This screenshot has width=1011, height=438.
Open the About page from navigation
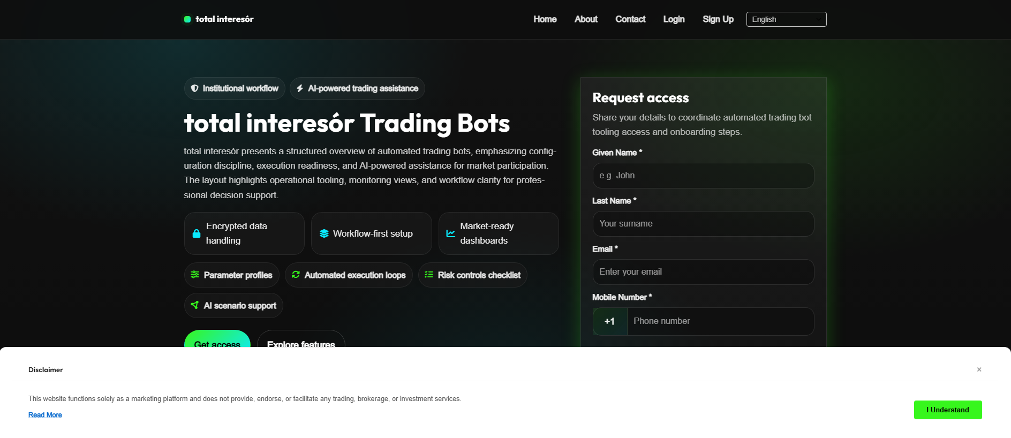coord(586,19)
